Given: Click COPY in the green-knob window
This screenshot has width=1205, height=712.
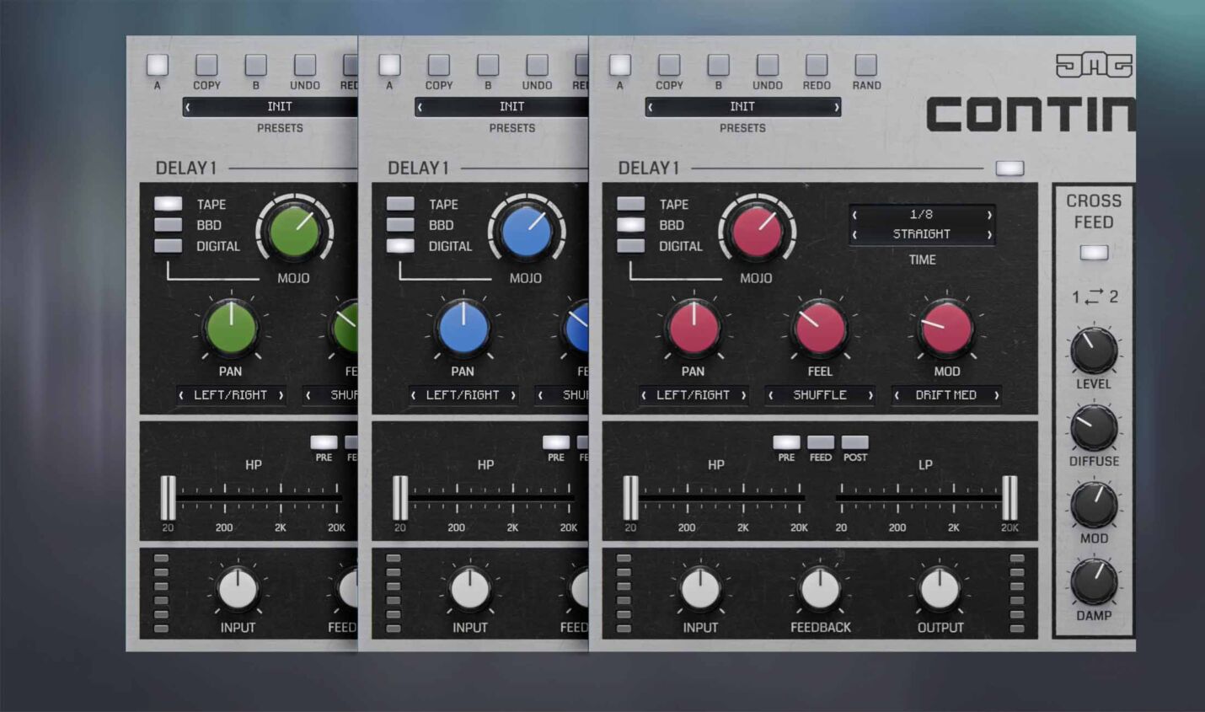Looking at the screenshot, I should point(206,65).
